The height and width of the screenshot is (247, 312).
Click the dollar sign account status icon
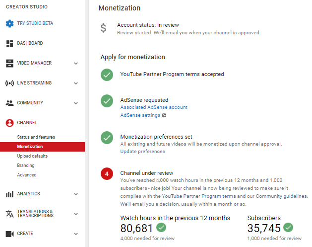point(103,28)
